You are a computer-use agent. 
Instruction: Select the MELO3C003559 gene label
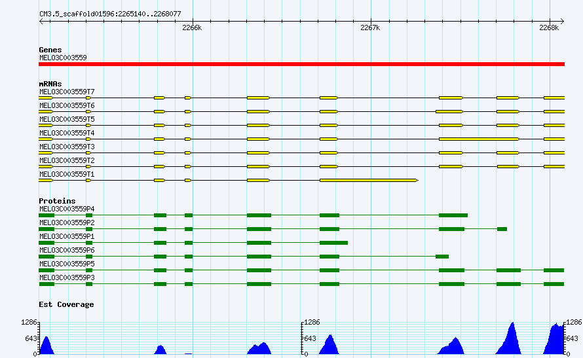click(x=63, y=58)
